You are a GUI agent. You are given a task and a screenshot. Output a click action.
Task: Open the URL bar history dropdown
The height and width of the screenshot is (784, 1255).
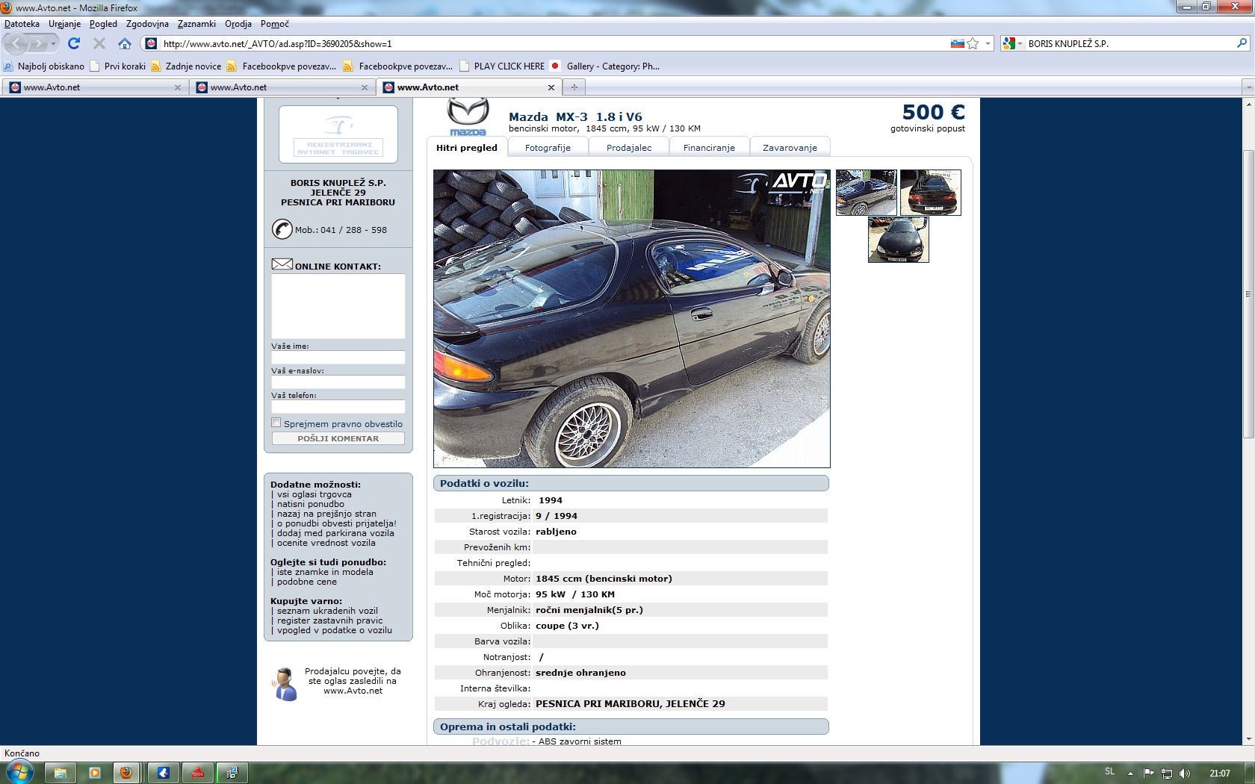click(x=988, y=43)
